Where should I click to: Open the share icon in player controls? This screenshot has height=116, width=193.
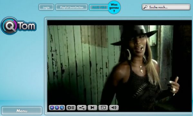point(82,108)
